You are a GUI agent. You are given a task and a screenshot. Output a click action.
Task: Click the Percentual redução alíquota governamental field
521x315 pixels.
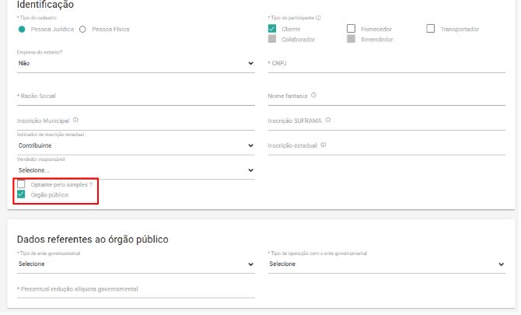[x=135, y=289]
